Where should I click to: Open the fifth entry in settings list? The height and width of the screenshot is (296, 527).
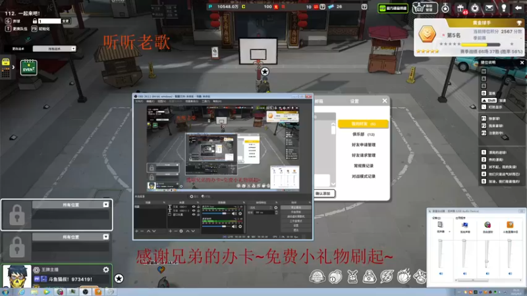[x=364, y=166]
